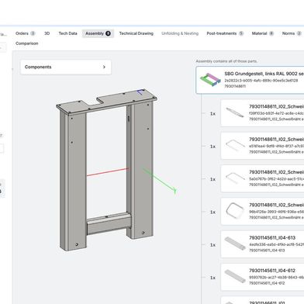Image resolution: width=304 pixels, height=304 pixels.
Task: Select the Assembly tab
Action: point(98,33)
